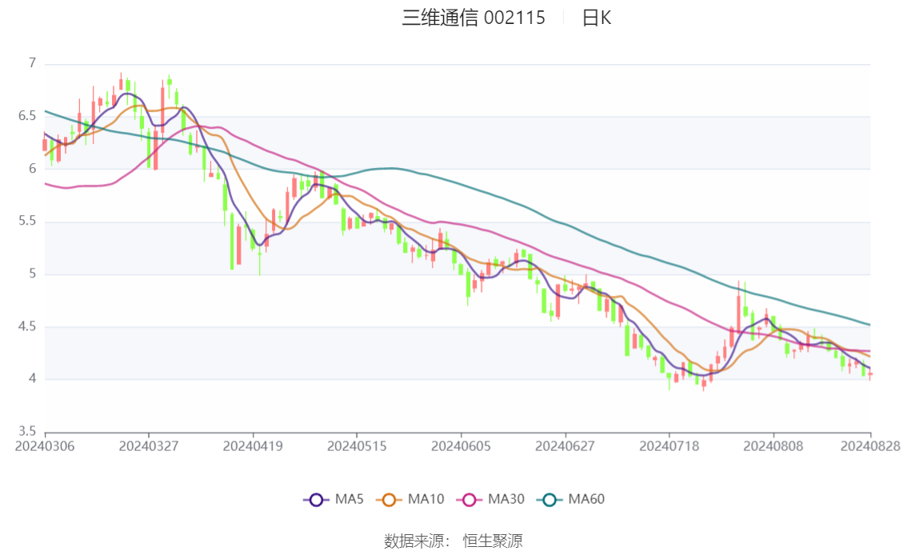Click the 20240718 date tick label

[x=669, y=446]
